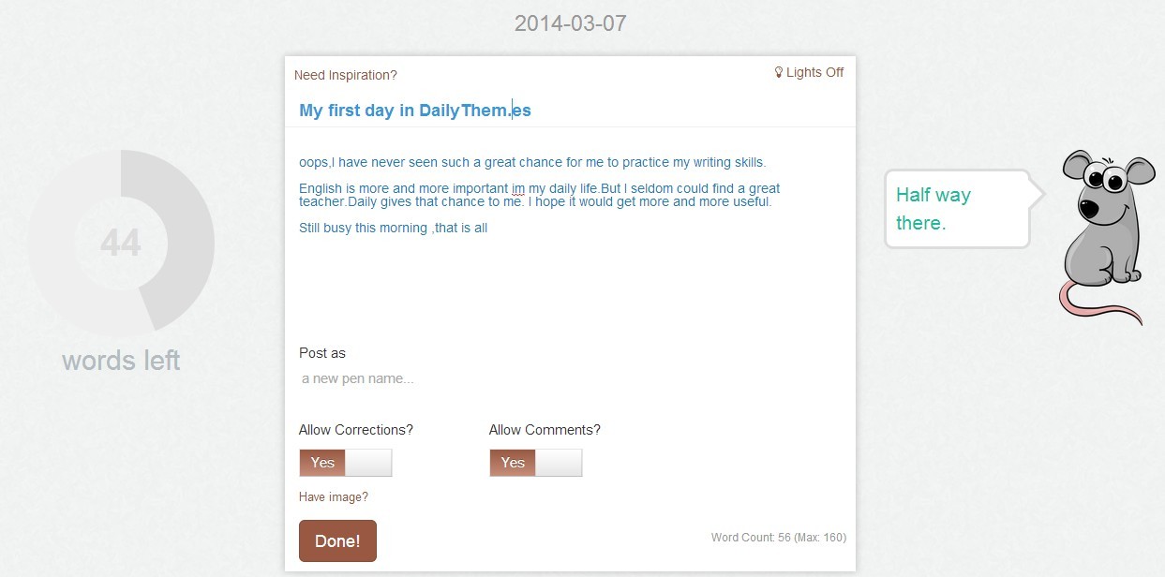Click the first paragraph starting with oops

[x=532, y=162]
